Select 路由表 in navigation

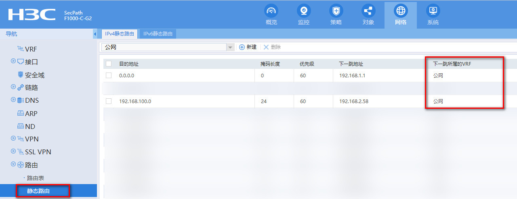36,178
